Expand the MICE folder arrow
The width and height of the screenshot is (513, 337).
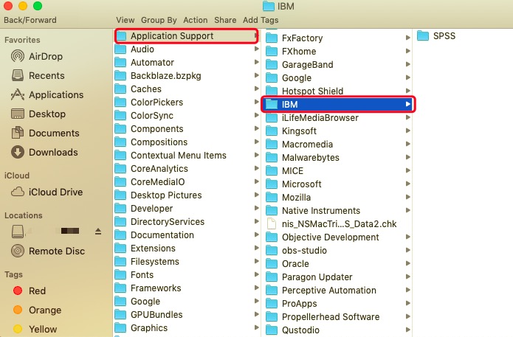point(407,170)
